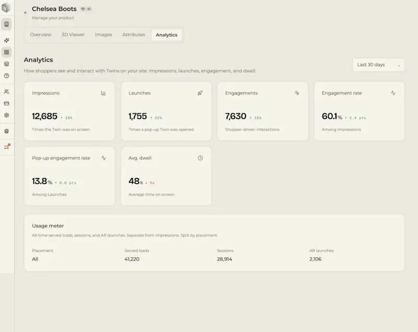
Task: Select the Analytics tab
Action: click(x=167, y=35)
